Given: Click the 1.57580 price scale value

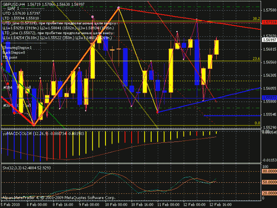Looking at the screenshot, I should coord(269,10).
